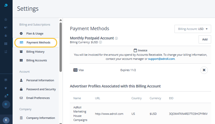Click info icon next to Billing Currency
Viewport: 215px width, 124px height.
pyautogui.click(x=100, y=42)
